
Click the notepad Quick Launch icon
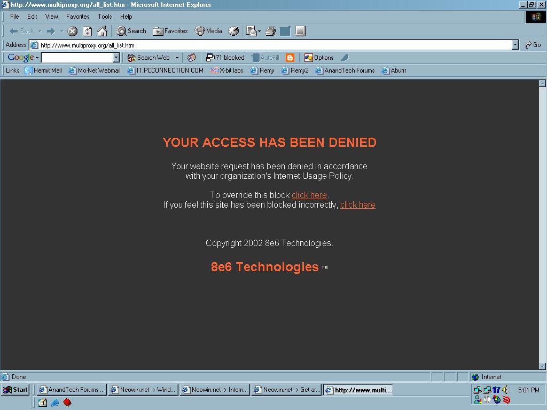point(43,403)
